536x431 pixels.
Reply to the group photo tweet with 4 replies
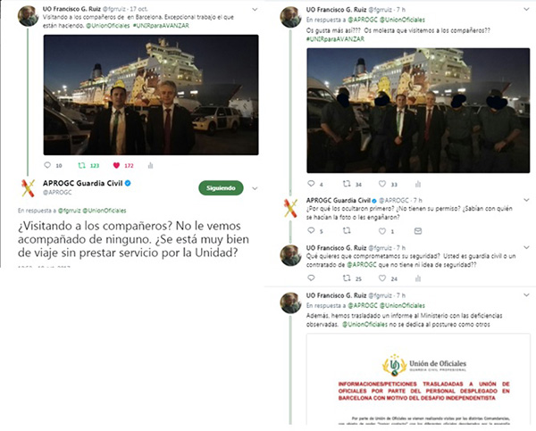(311, 184)
